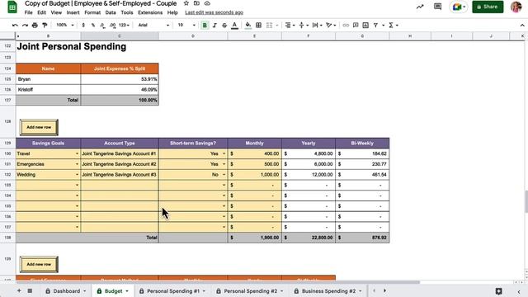This screenshot has height=297, width=528.
Task: Toggle italic formatting
Action: pyautogui.click(x=214, y=26)
